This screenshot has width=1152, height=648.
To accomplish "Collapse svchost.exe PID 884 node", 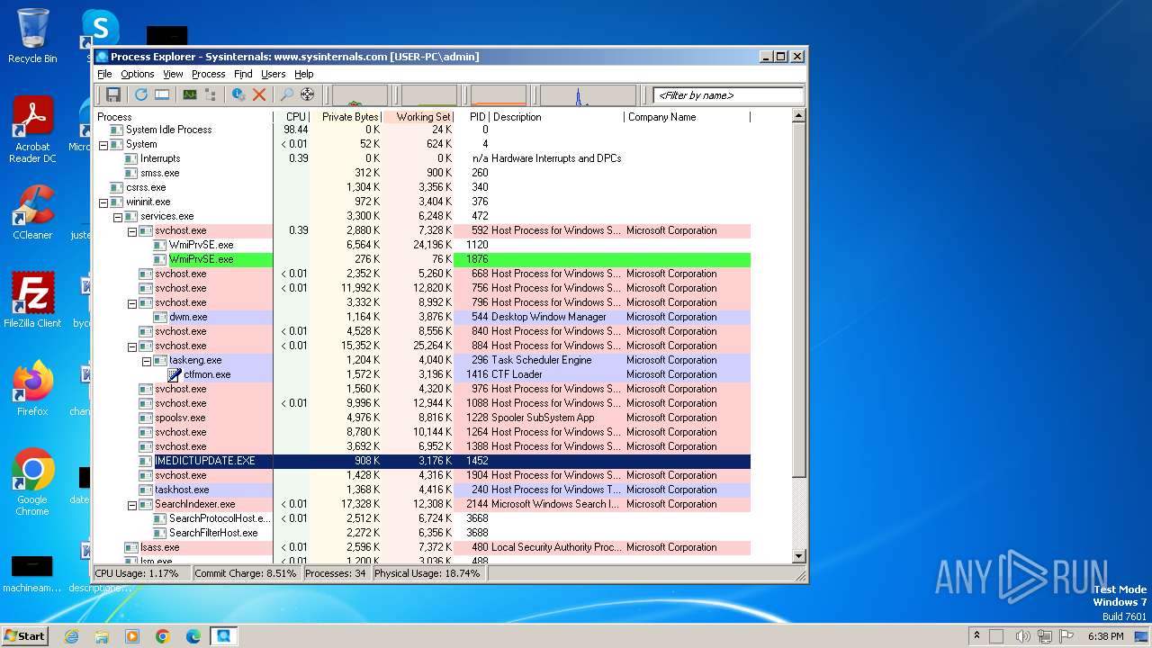I will (x=131, y=346).
